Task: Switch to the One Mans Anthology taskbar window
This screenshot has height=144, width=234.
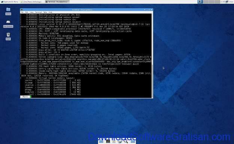Action: [32, 1]
